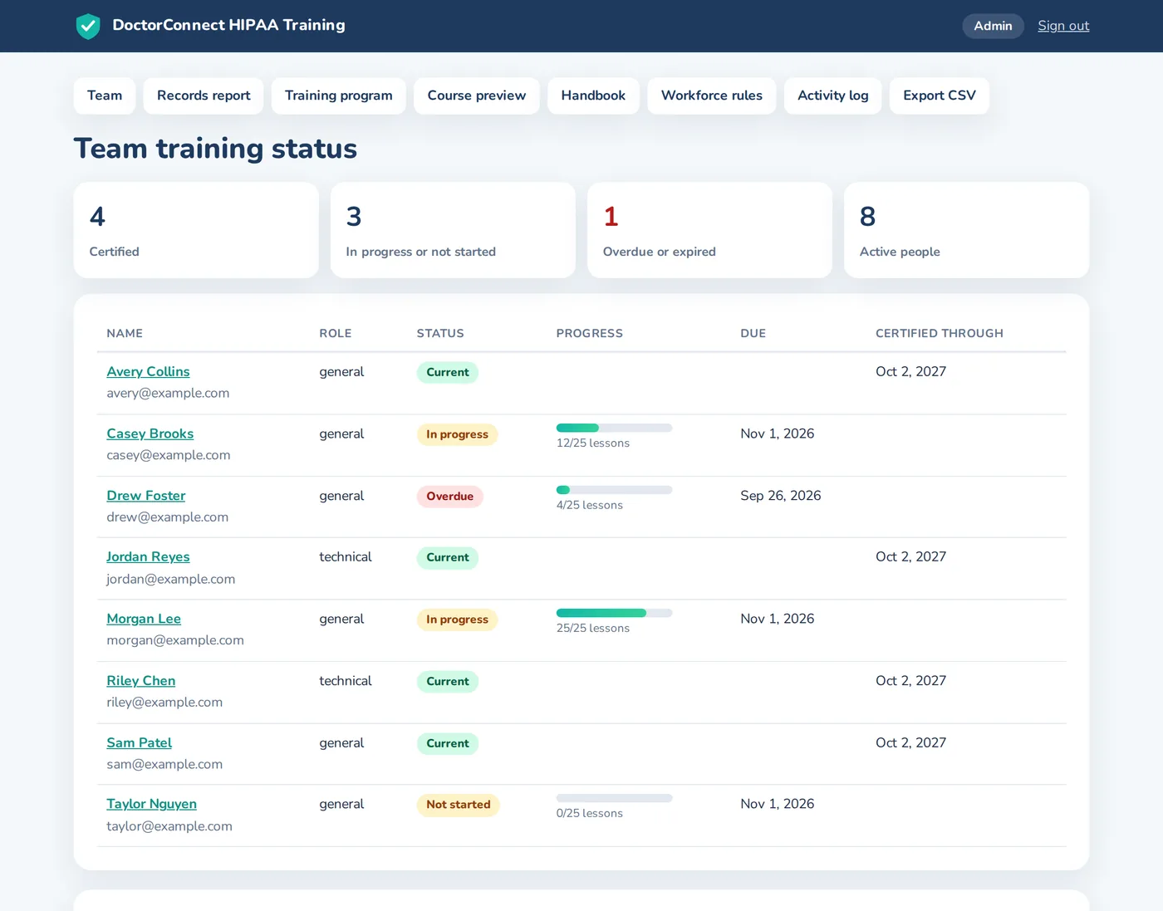
Task: Click Drew Foster Overdue status badge
Action: pyautogui.click(x=449, y=497)
